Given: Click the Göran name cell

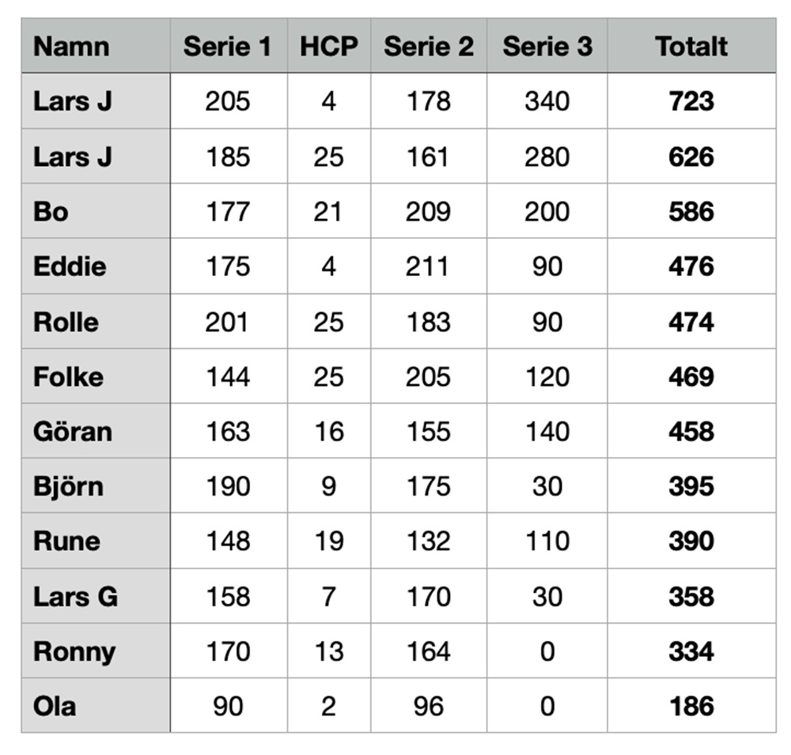Looking at the screenshot, I should [x=73, y=432].
